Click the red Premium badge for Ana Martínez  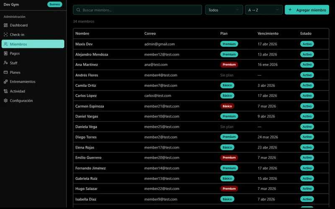pos(229,65)
